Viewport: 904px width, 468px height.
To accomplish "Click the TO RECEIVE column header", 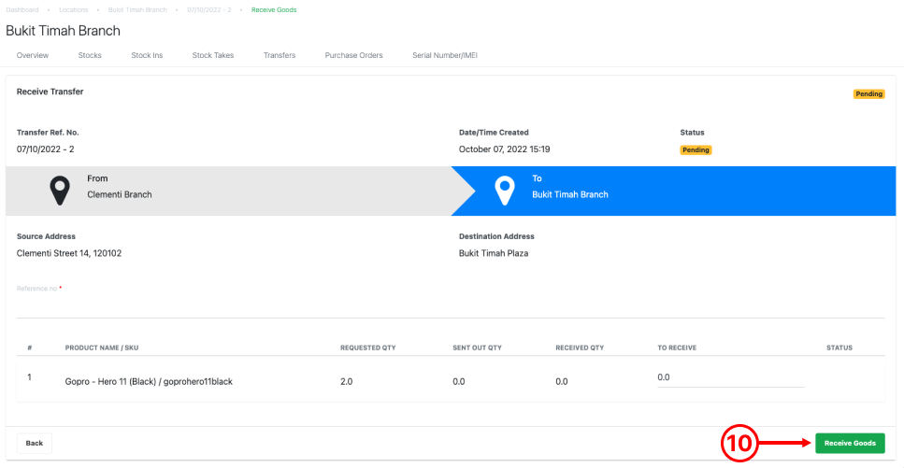I will point(677,348).
